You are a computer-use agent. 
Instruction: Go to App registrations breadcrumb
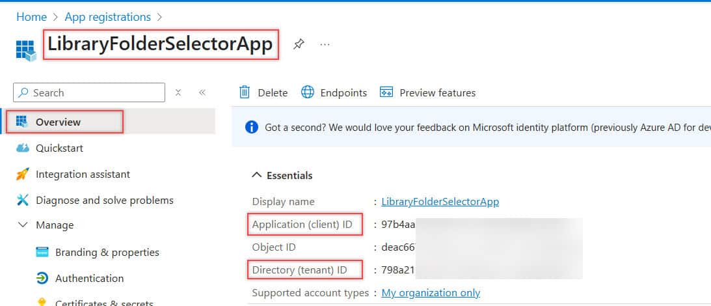point(107,17)
